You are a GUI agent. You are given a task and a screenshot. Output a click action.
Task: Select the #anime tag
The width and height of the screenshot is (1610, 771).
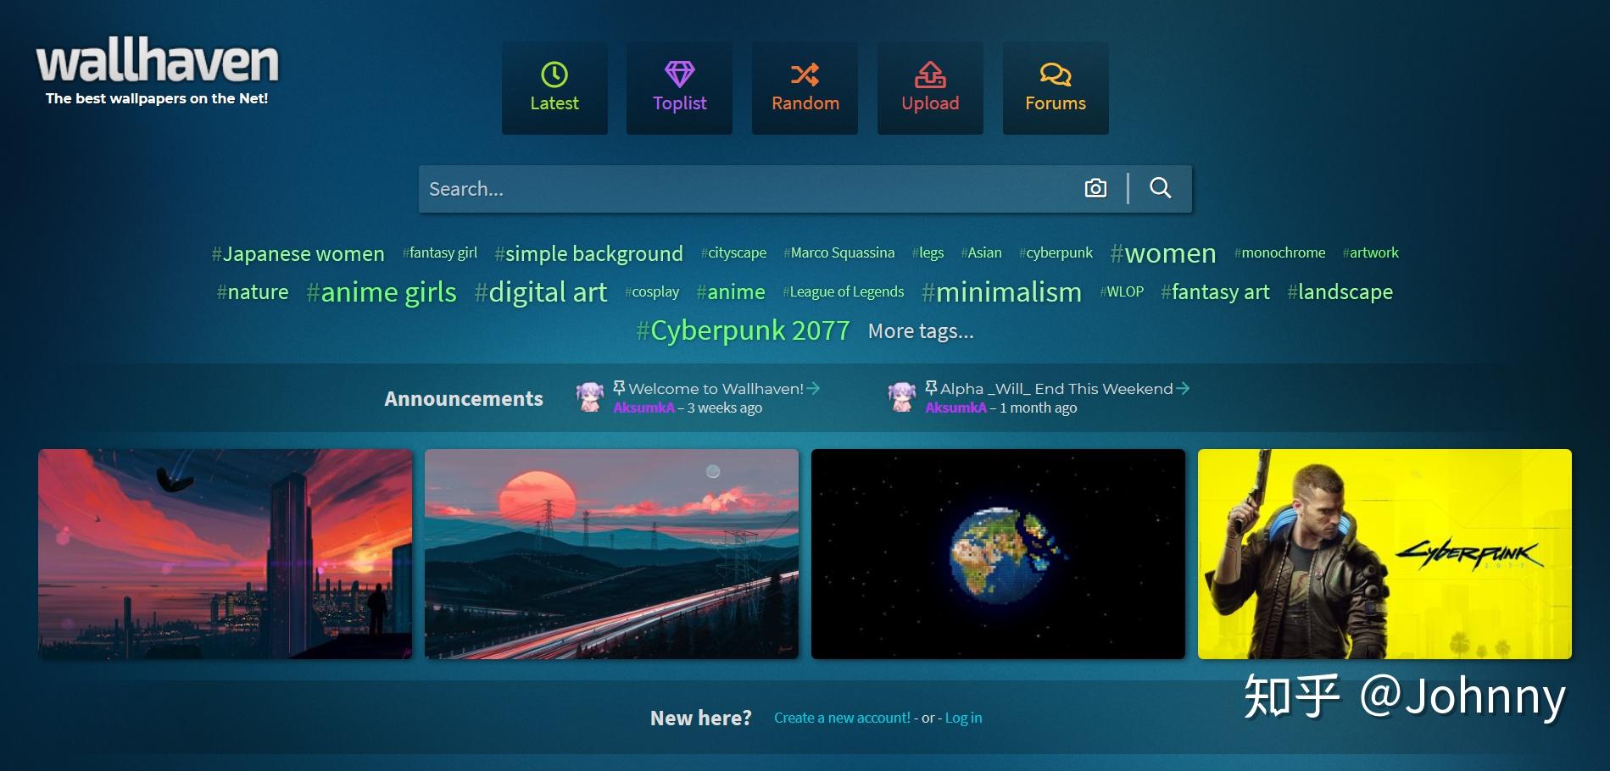click(x=731, y=292)
